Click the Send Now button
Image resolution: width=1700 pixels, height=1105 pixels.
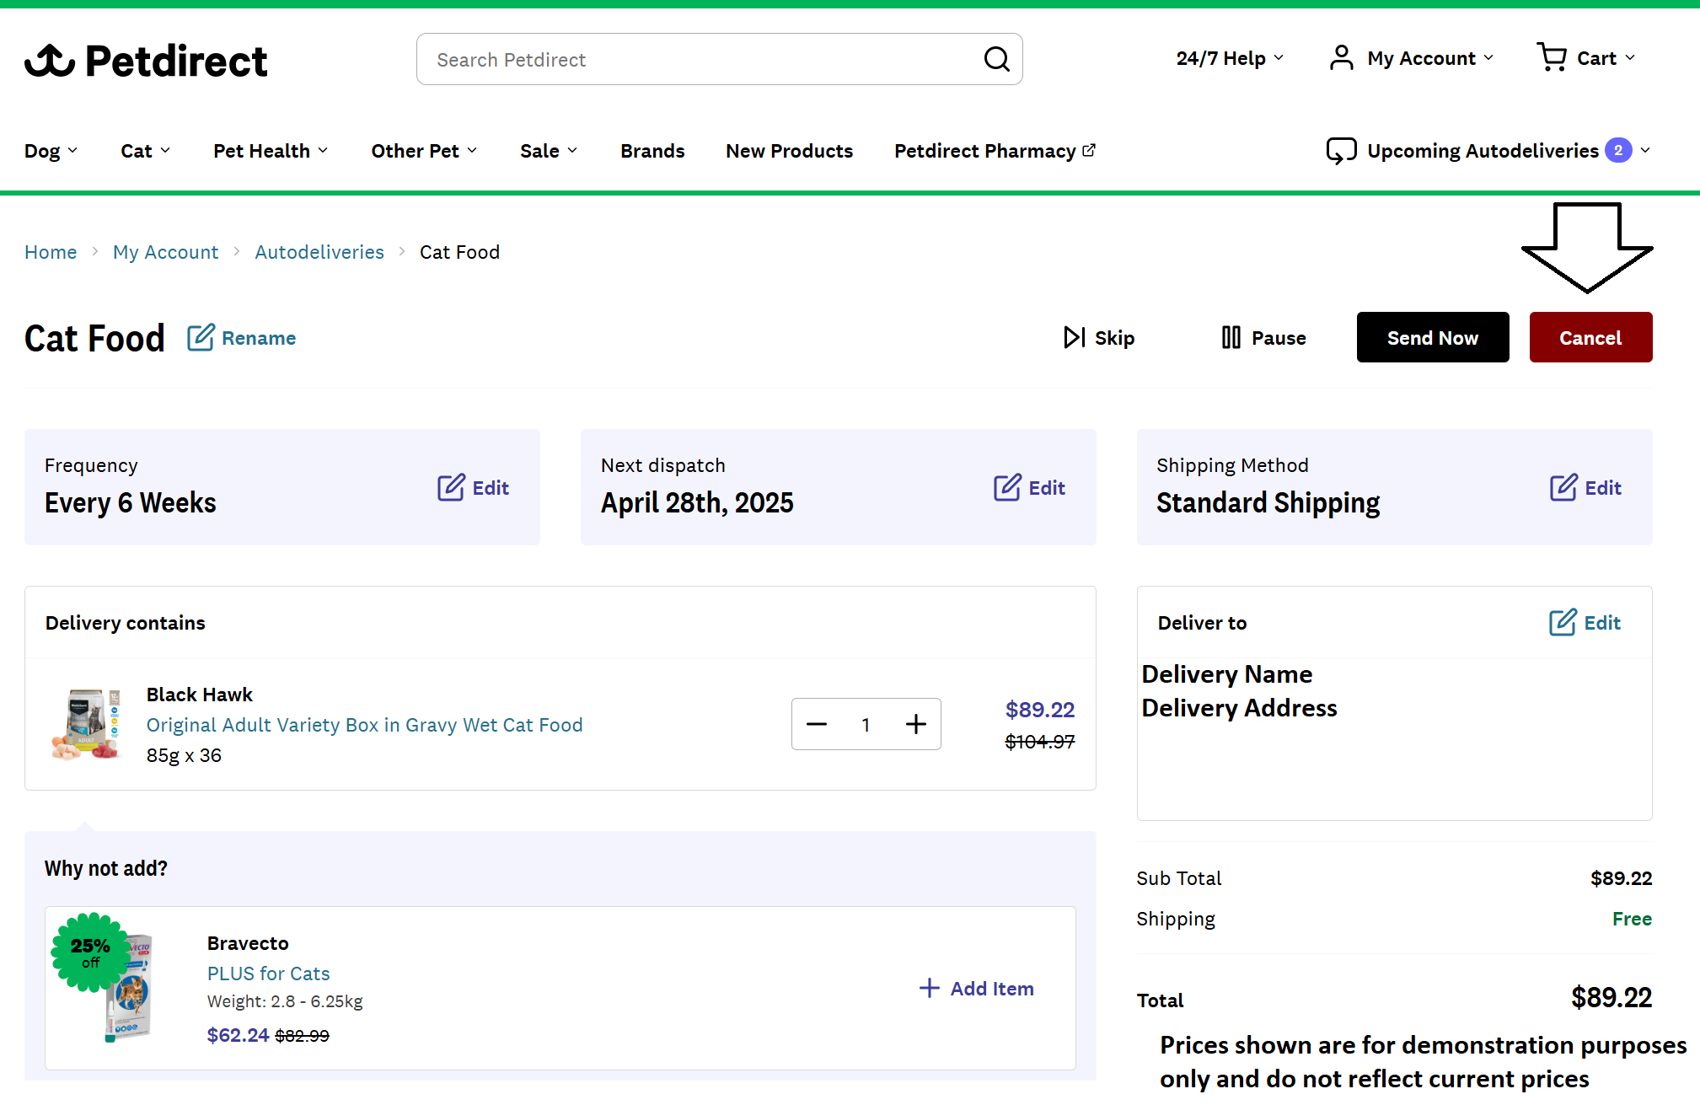point(1433,337)
